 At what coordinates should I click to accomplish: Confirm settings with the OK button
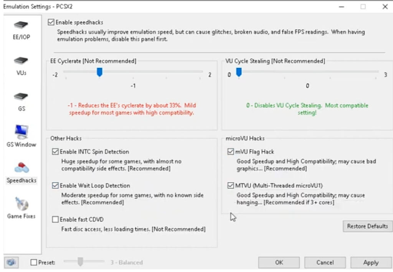[279, 262]
